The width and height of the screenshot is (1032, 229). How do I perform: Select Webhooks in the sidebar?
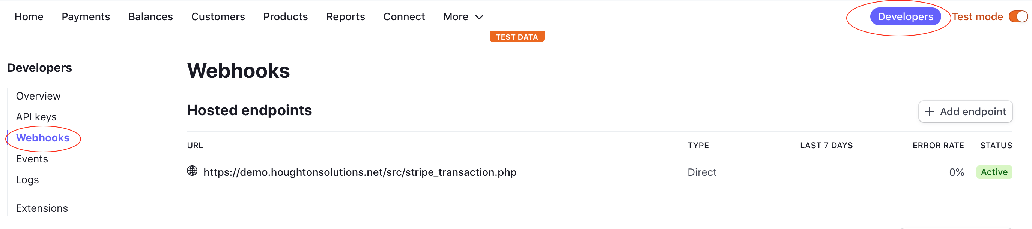(42, 138)
